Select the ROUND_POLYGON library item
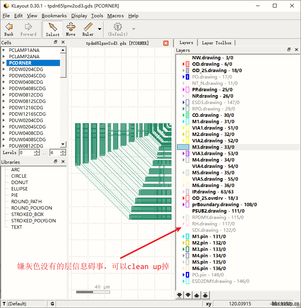The image size is (301, 308). coord(32,208)
